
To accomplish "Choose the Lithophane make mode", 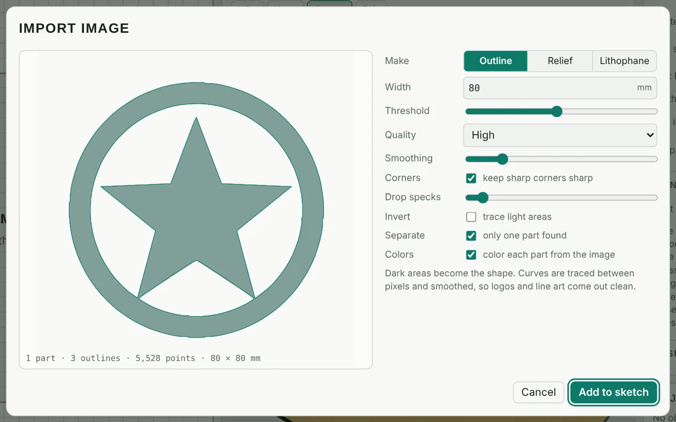I will click(624, 61).
